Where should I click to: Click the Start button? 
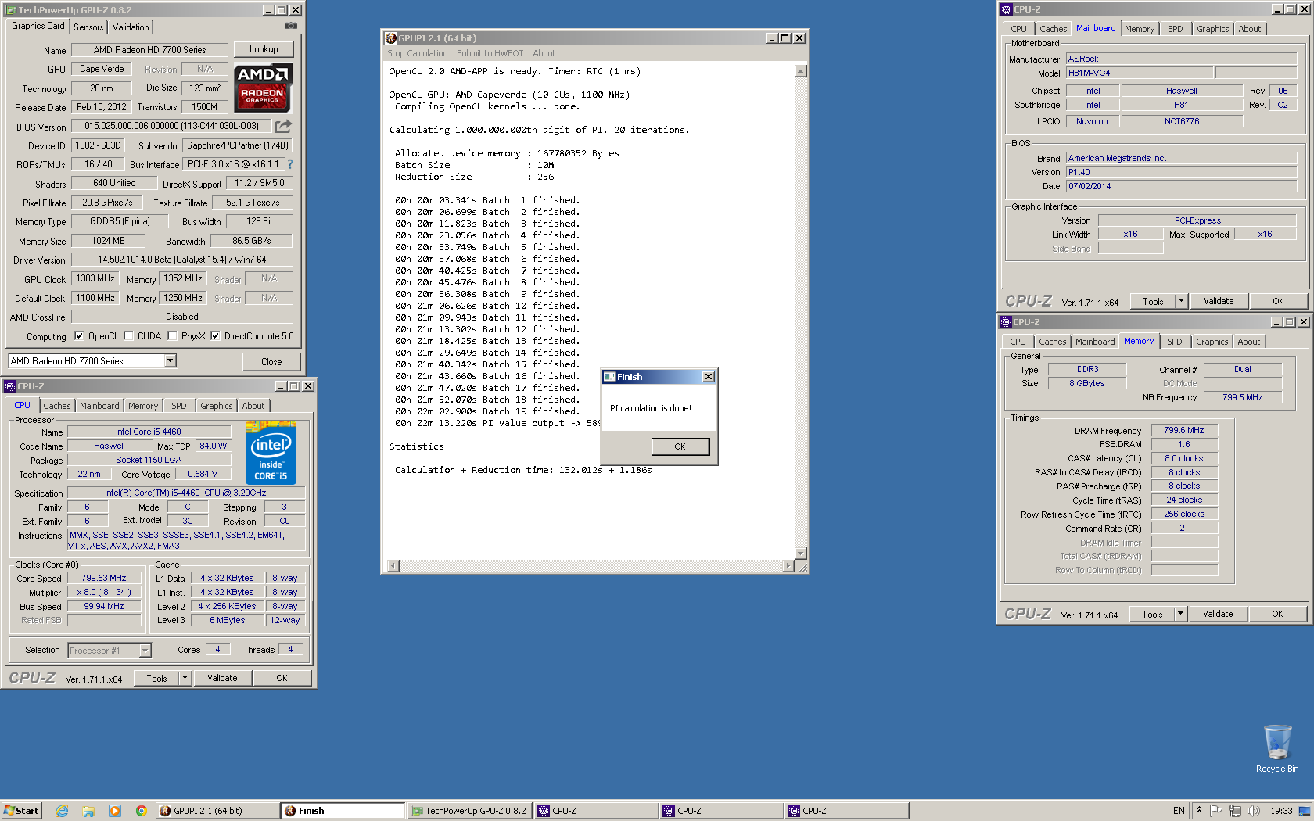21,811
